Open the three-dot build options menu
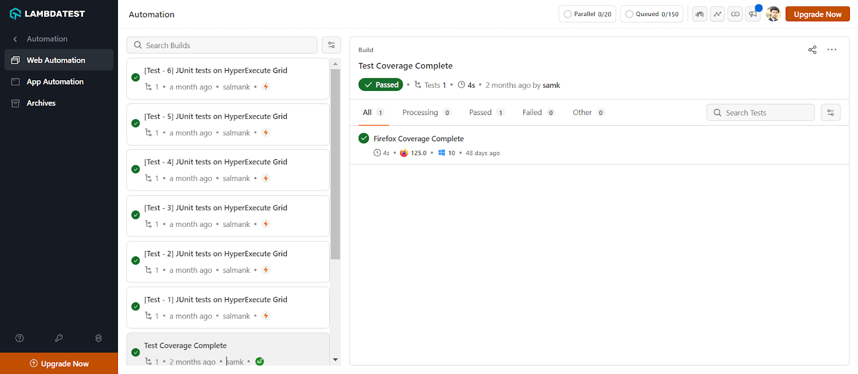This screenshot has width=858, height=374. click(x=832, y=50)
